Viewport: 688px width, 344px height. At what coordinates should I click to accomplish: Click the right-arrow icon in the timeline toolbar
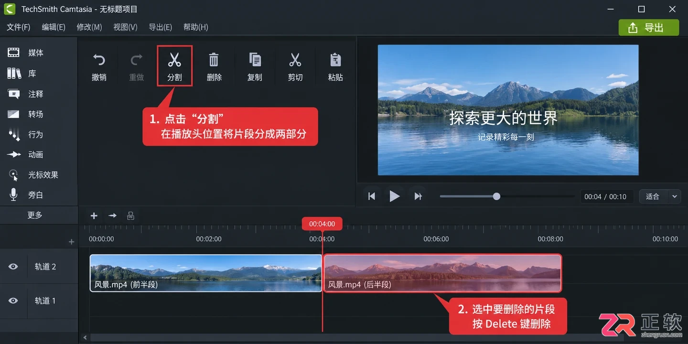[x=112, y=216]
